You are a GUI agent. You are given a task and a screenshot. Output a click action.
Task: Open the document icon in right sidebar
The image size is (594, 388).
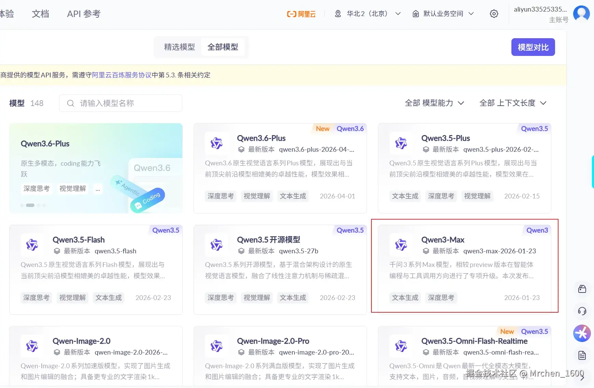click(x=582, y=355)
